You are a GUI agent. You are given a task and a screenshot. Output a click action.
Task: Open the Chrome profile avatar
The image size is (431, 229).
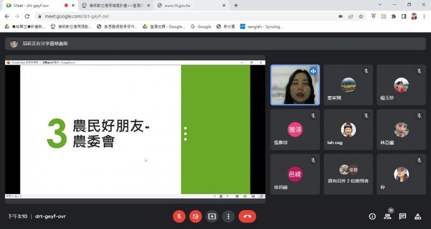(414, 17)
